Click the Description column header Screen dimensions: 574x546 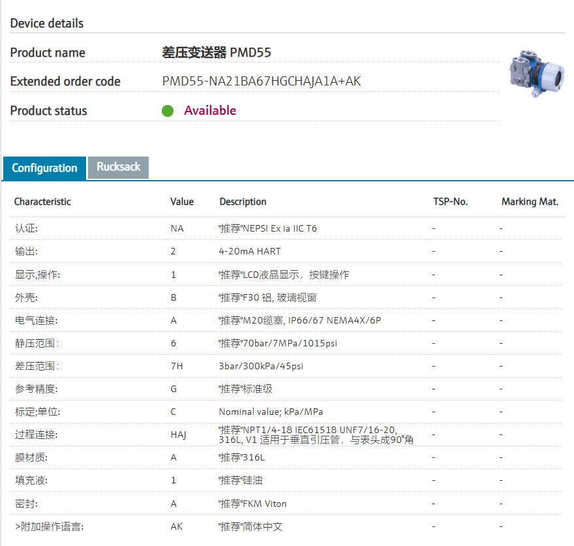coord(243,202)
